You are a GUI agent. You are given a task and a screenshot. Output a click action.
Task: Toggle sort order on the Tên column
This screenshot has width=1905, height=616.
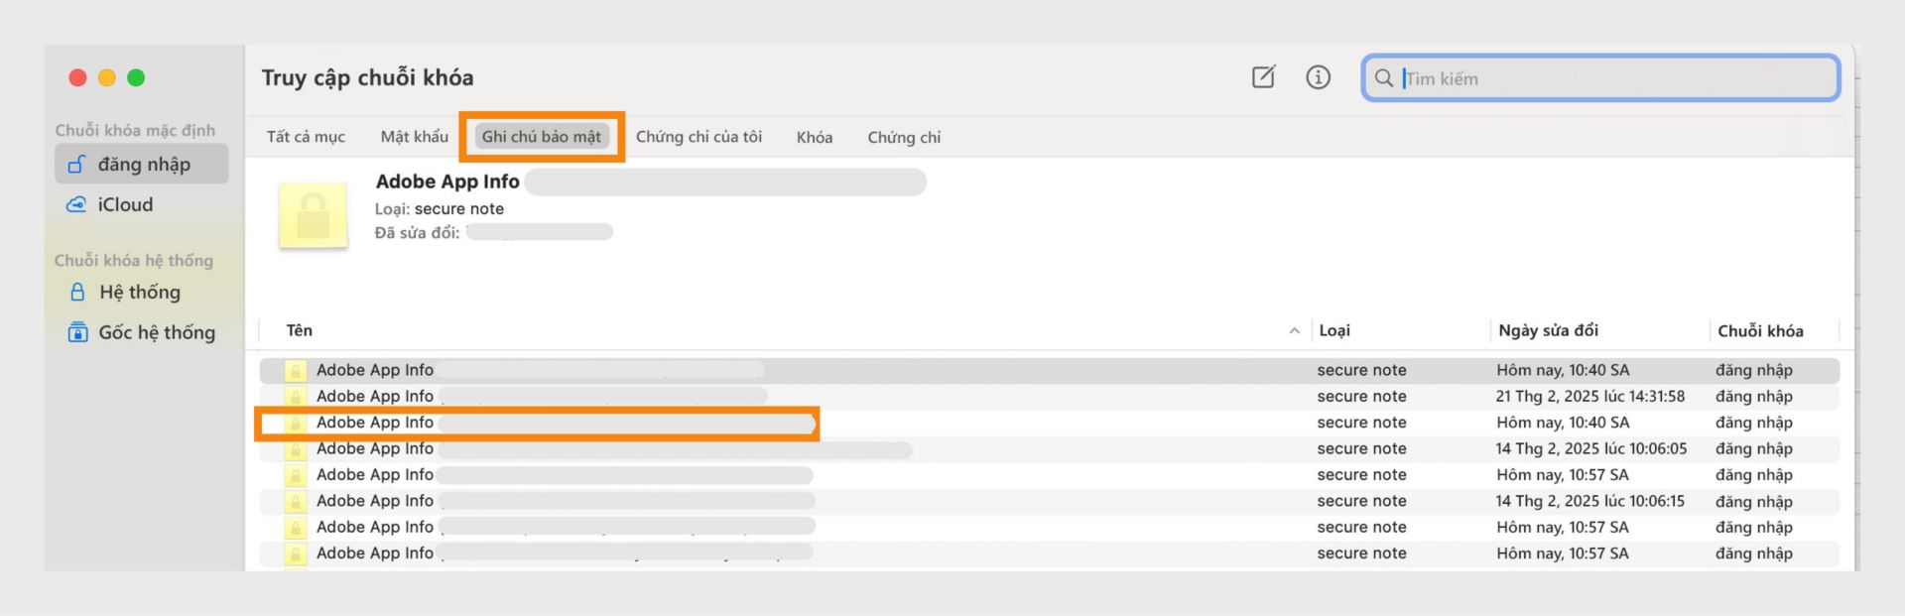click(x=299, y=330)
